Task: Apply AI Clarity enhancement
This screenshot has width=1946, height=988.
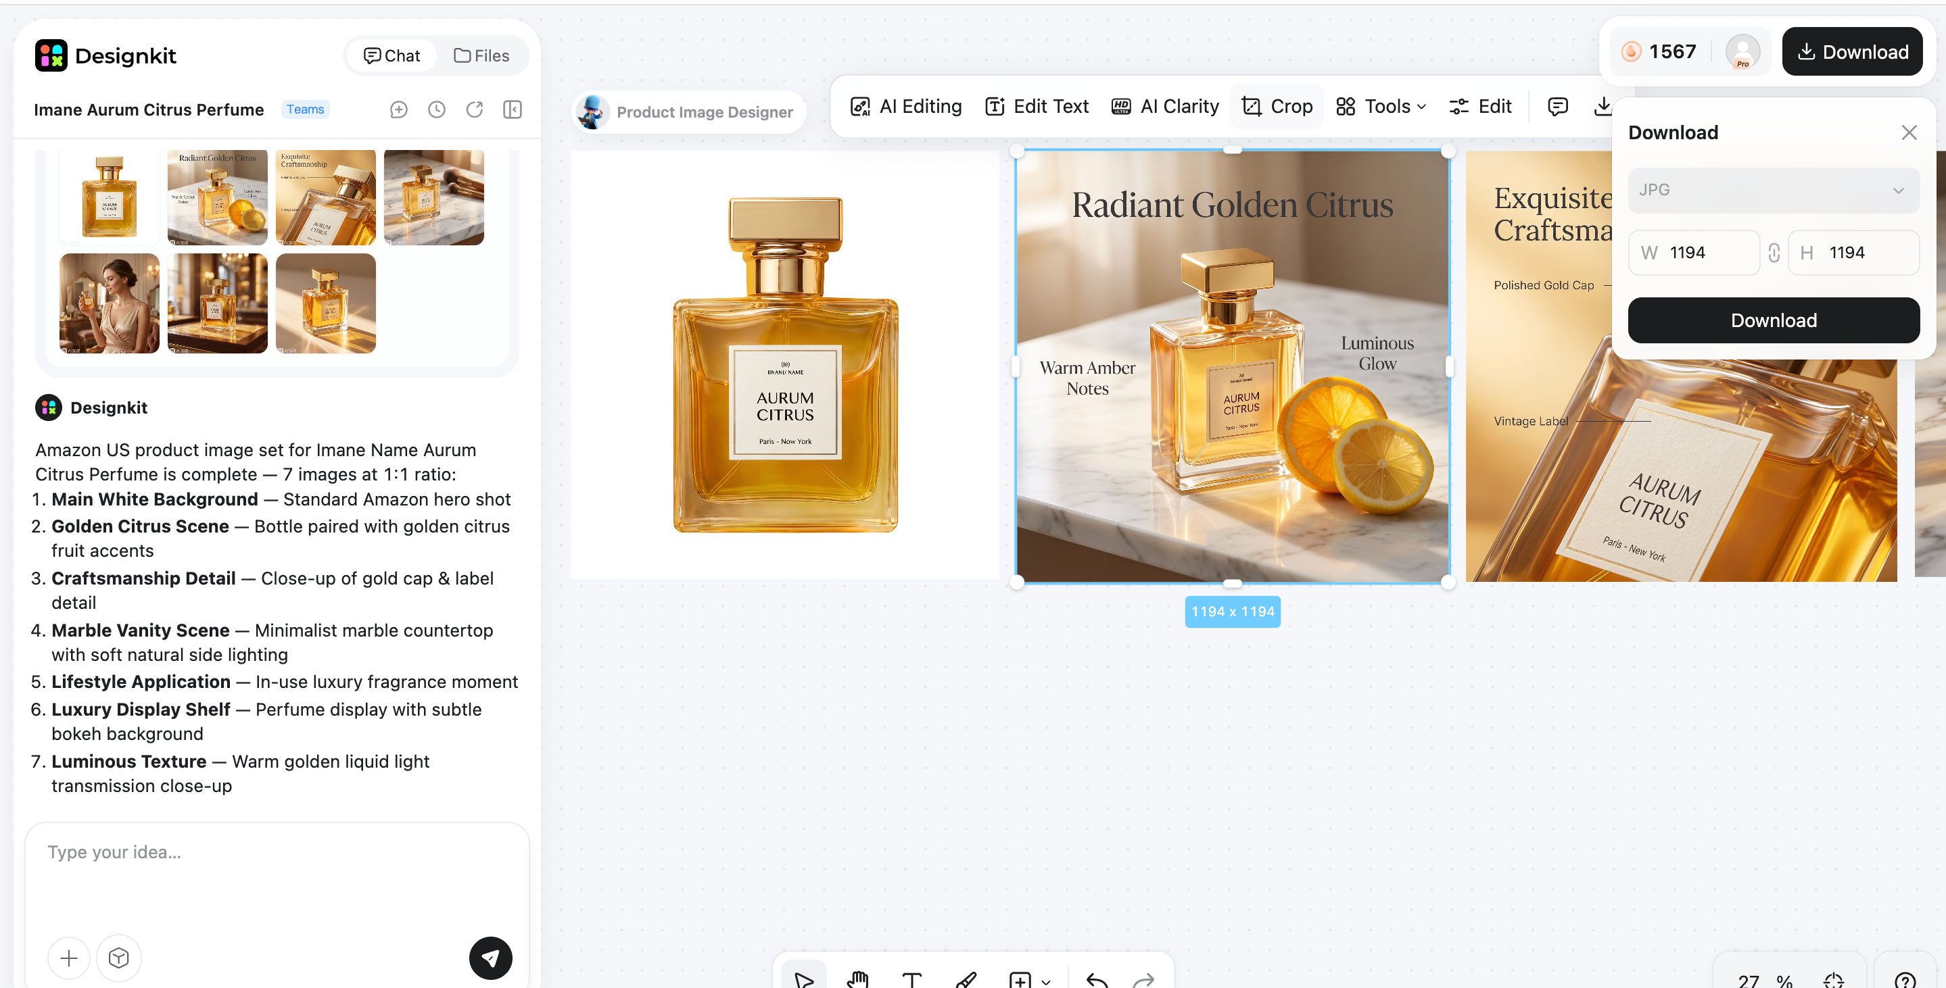Action: coord(1165,106)
